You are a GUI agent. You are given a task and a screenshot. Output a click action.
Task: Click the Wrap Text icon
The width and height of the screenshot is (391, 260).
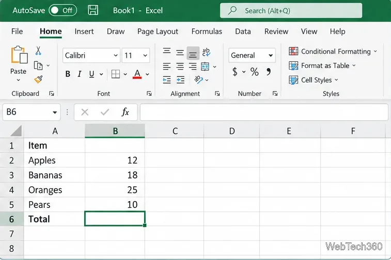(206, 52)
